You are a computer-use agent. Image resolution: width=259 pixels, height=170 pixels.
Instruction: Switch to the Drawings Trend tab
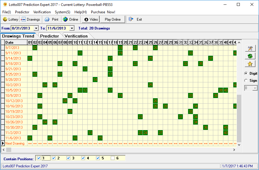(18, 36)
